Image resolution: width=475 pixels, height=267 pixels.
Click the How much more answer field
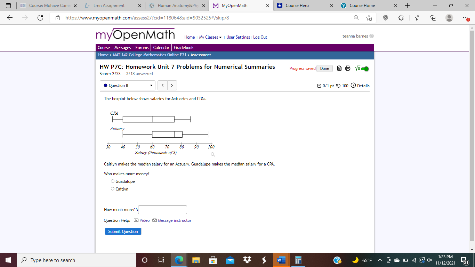click(x=162, y=210)
